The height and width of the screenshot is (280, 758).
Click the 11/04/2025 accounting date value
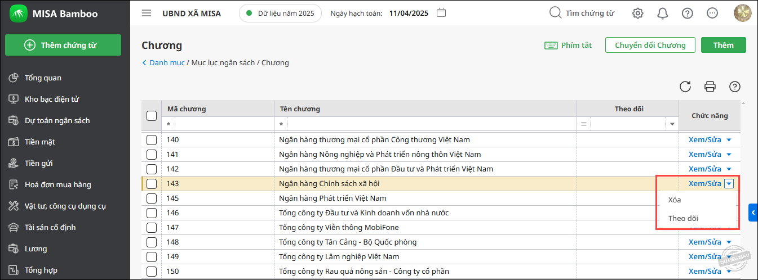click(409, 13)
